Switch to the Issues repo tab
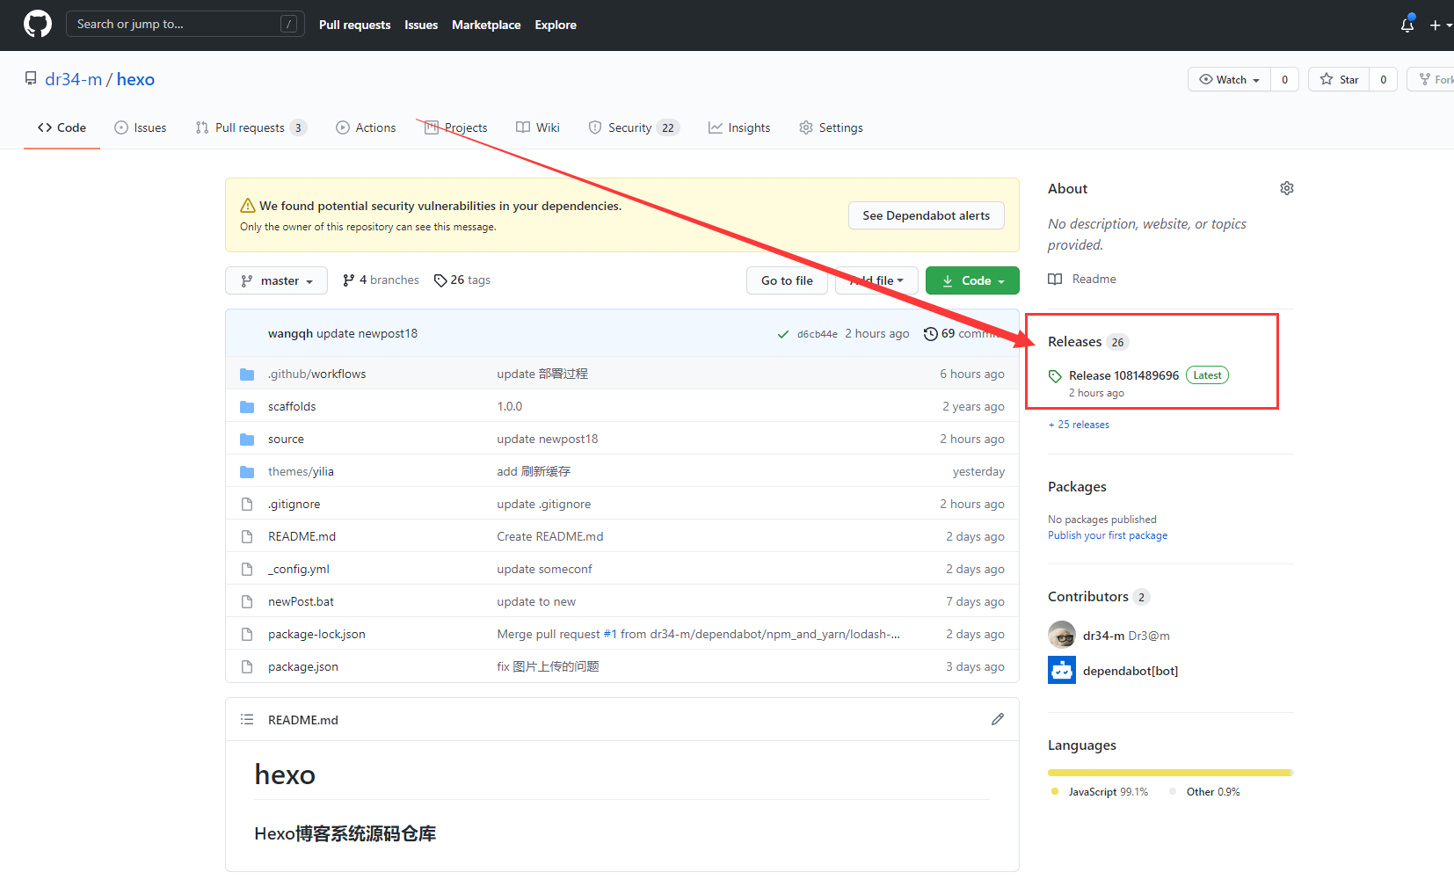Viewport: 1454px width, 887px height. pos(141,127)
